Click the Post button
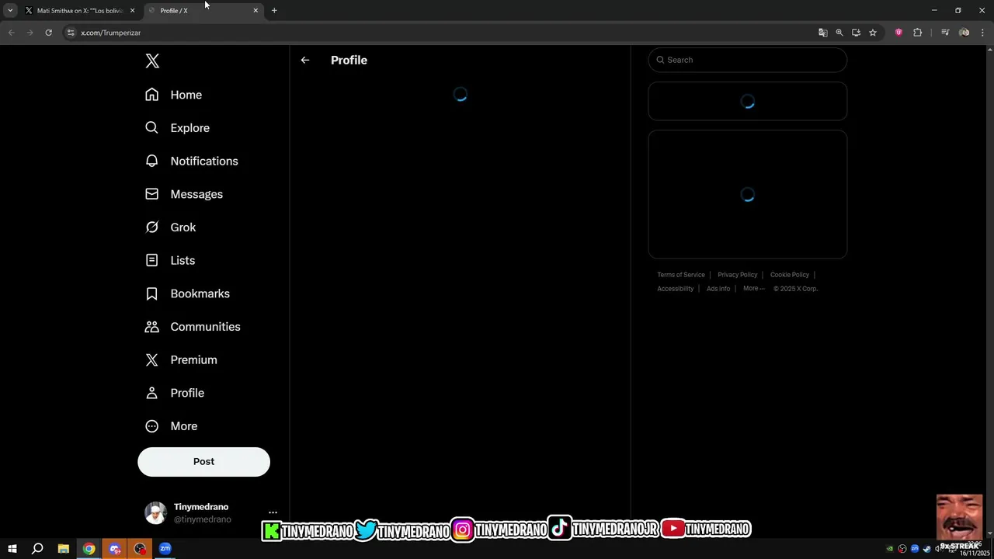Viewport: 994px width, 559px height. (203, 461)
